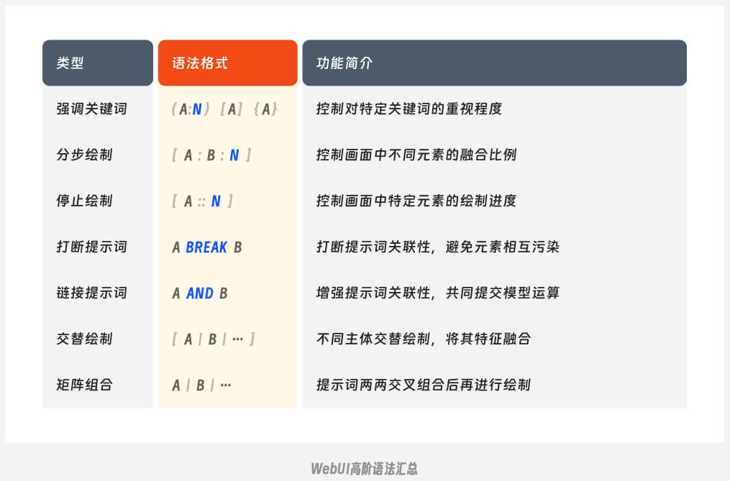The height and width of the screenshot is (481, 730).
Task: Click the blue BREAK keyword
Action: tap(206, 247)
